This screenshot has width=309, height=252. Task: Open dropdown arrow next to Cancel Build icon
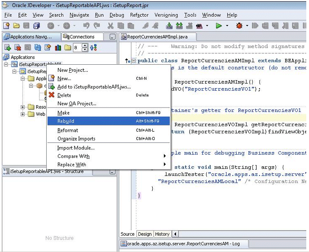(x=207, y=26)
